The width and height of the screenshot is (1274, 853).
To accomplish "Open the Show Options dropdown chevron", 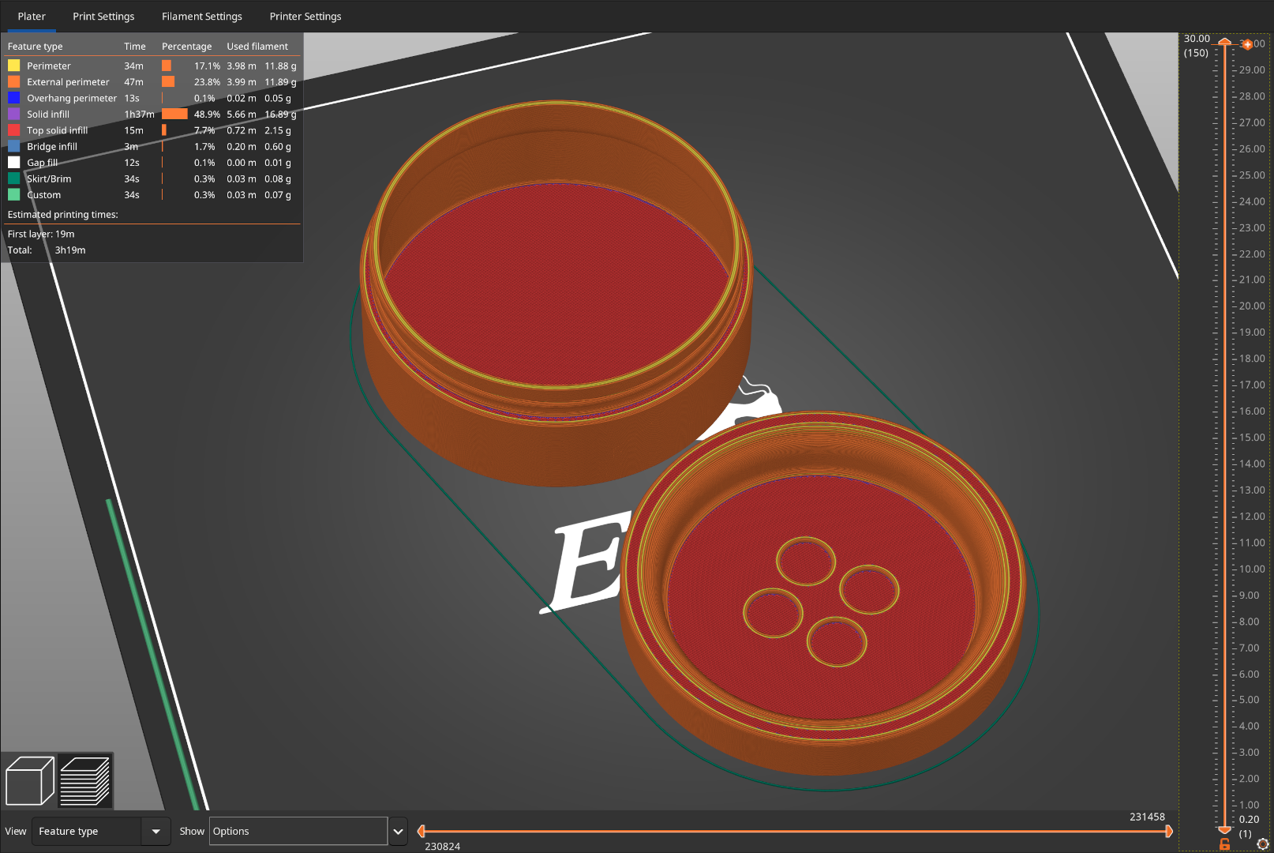I will (x=397, y=831).
